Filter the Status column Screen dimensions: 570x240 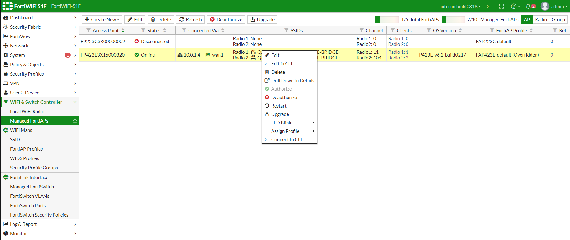tap(143, 30)
